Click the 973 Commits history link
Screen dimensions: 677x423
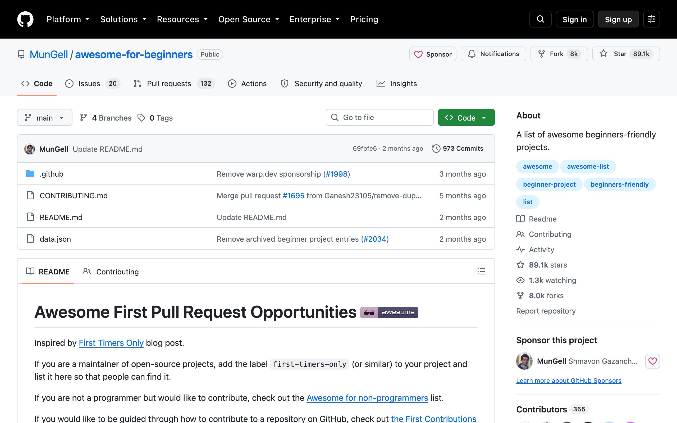pyautogui.click(x=458, y=149)
